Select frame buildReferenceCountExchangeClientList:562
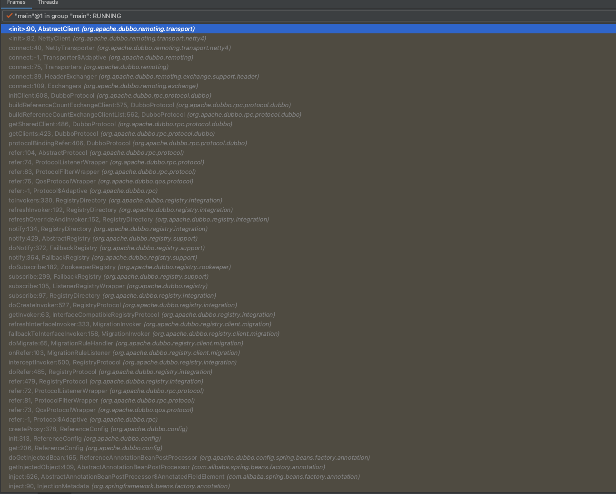This screenshot has height=494, width=616. point(308,114)
